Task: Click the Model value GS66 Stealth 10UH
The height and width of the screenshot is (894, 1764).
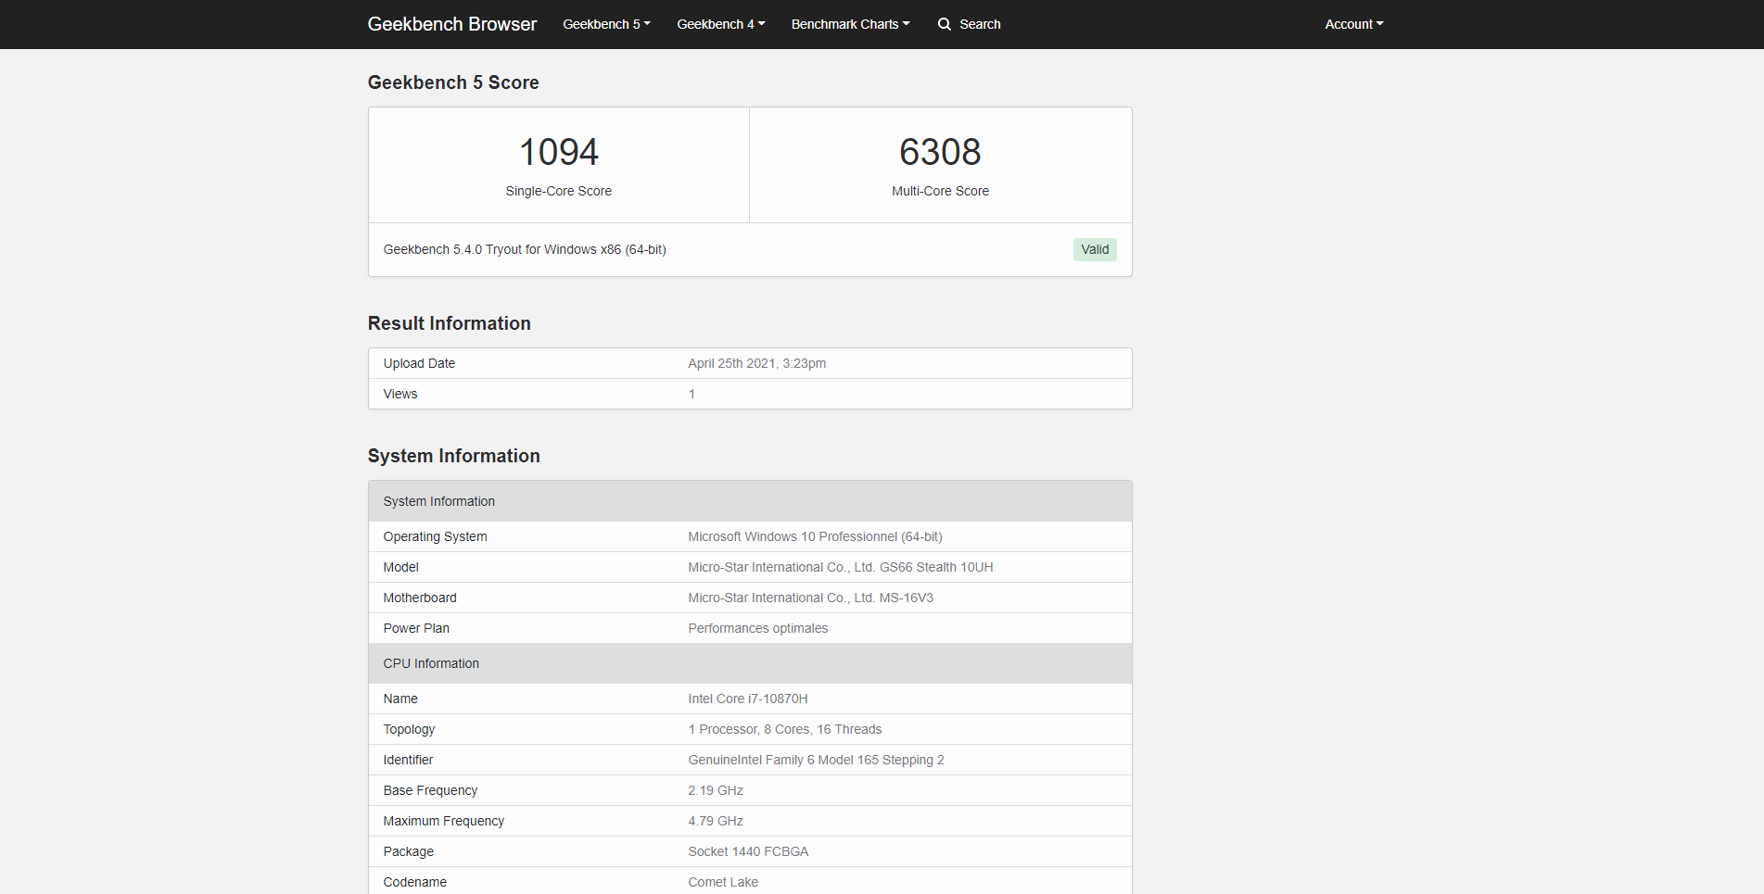Action: (x=840, y=567)
